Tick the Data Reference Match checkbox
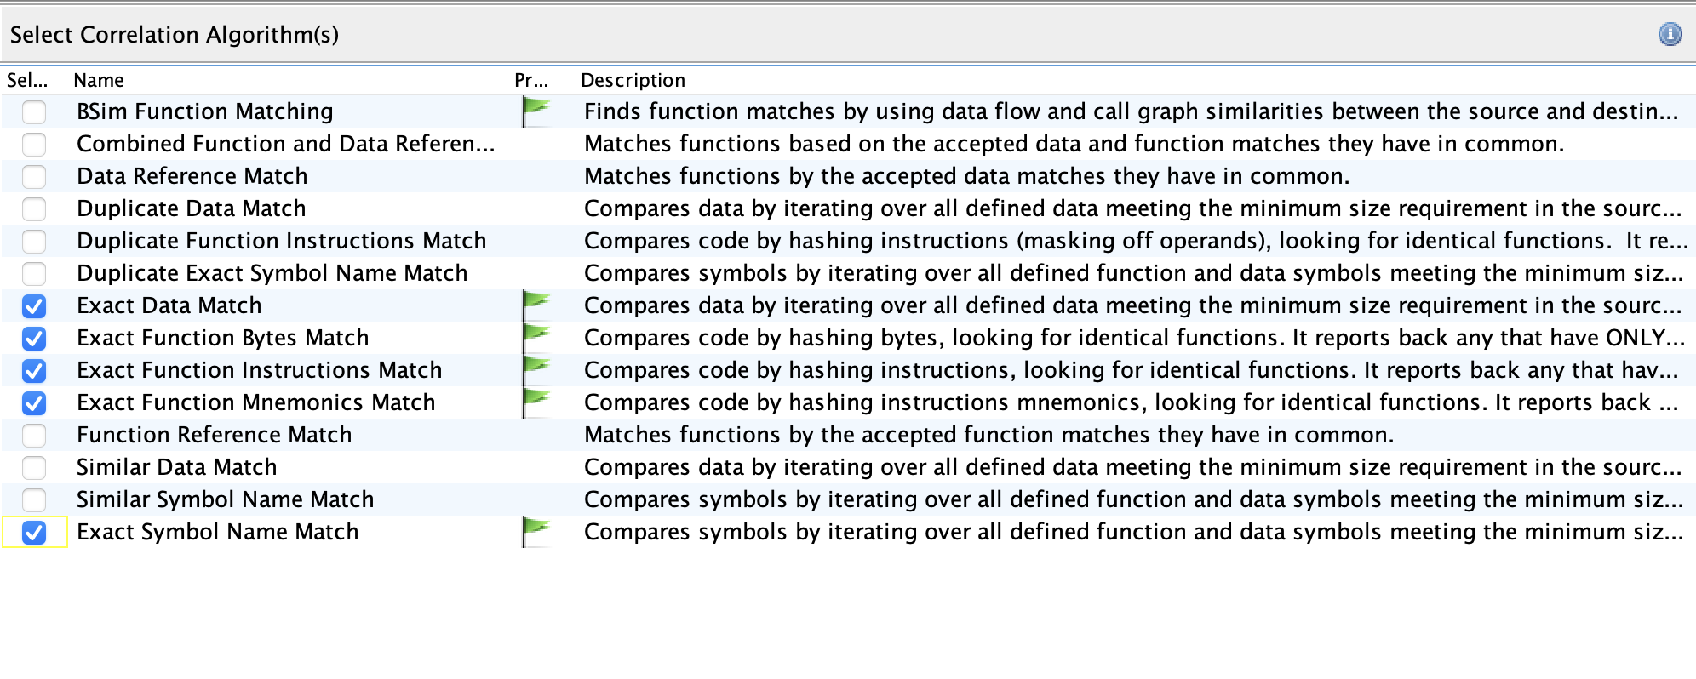 point(34,176)
